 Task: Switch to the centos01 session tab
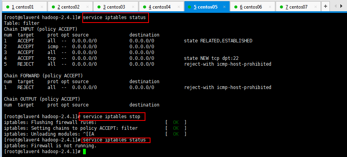click(24, 7)
